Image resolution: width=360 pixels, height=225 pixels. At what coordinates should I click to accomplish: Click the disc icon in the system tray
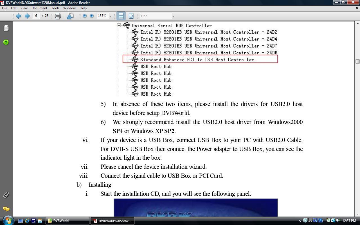tap(305, 220)
